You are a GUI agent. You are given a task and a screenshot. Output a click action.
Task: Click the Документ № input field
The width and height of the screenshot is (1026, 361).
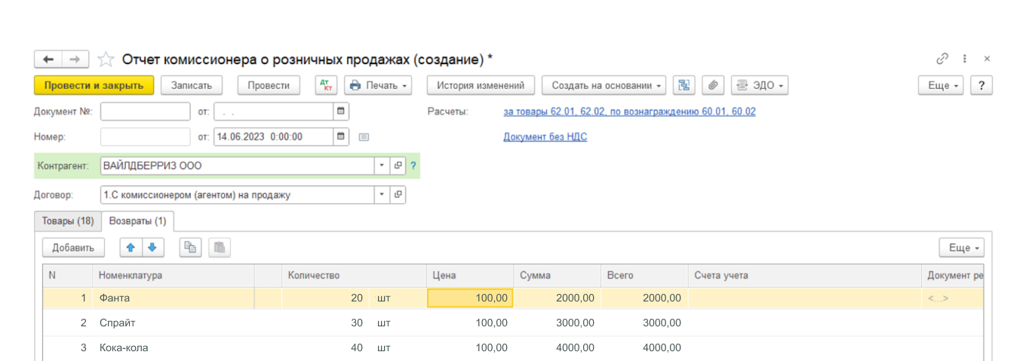(x=145, y=112)
